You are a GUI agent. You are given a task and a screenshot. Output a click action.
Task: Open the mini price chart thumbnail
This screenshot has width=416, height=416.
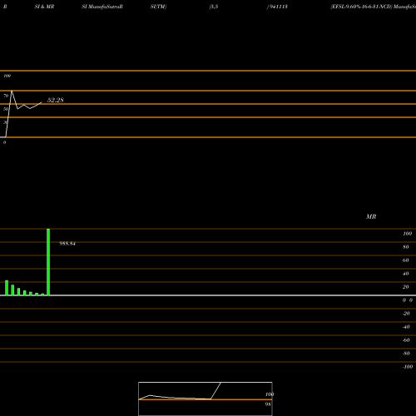pos(206,399)
